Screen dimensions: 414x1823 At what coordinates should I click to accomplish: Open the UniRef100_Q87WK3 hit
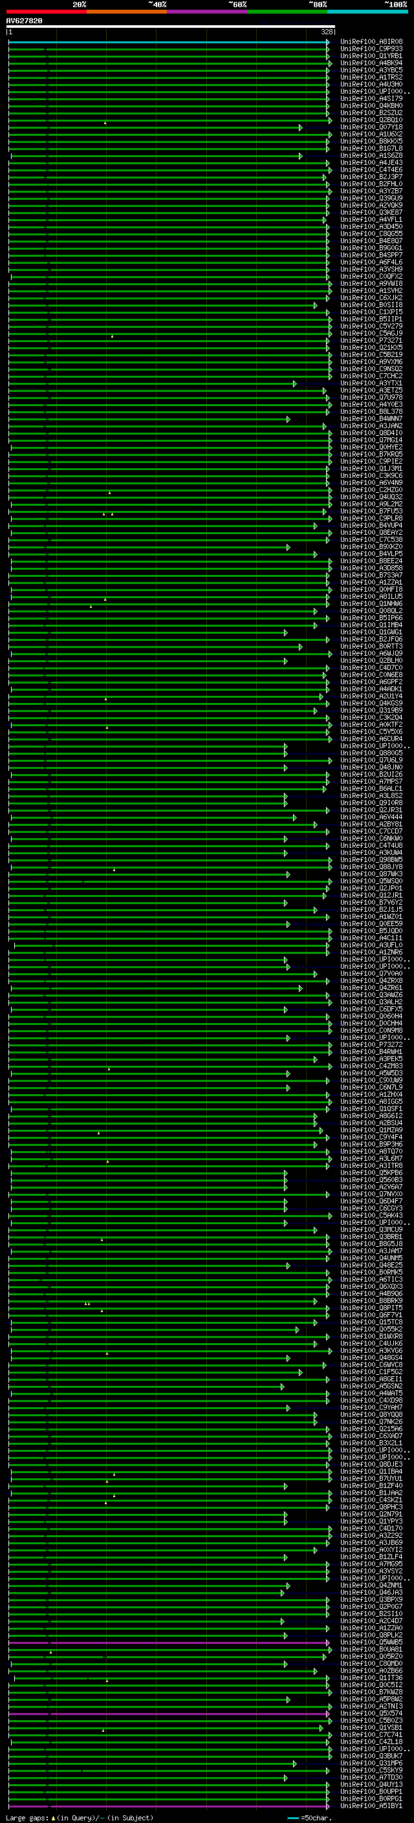[x=371, y=874]
